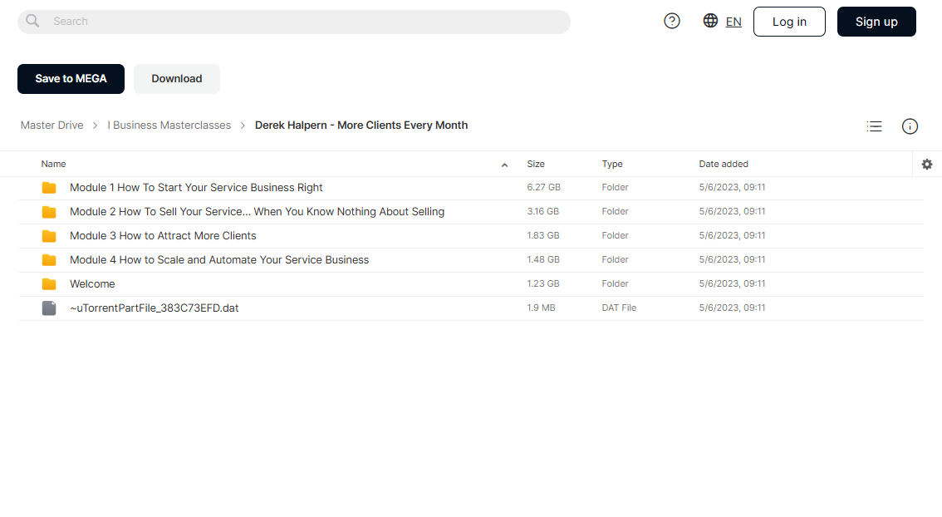Click the 1.9 MB size value
The height and width of the screenshot is (517, 942).
tap(542, 308)
